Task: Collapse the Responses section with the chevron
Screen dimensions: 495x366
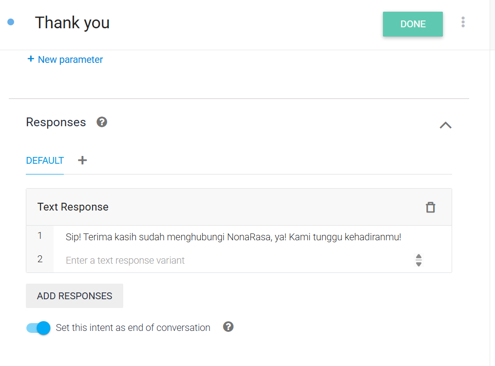Action: 445,125
